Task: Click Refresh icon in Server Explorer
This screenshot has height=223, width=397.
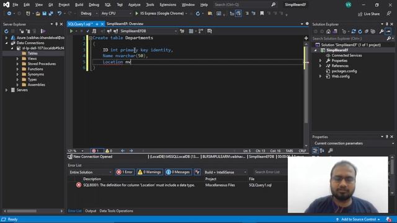Action: click(x=6, y=31)
